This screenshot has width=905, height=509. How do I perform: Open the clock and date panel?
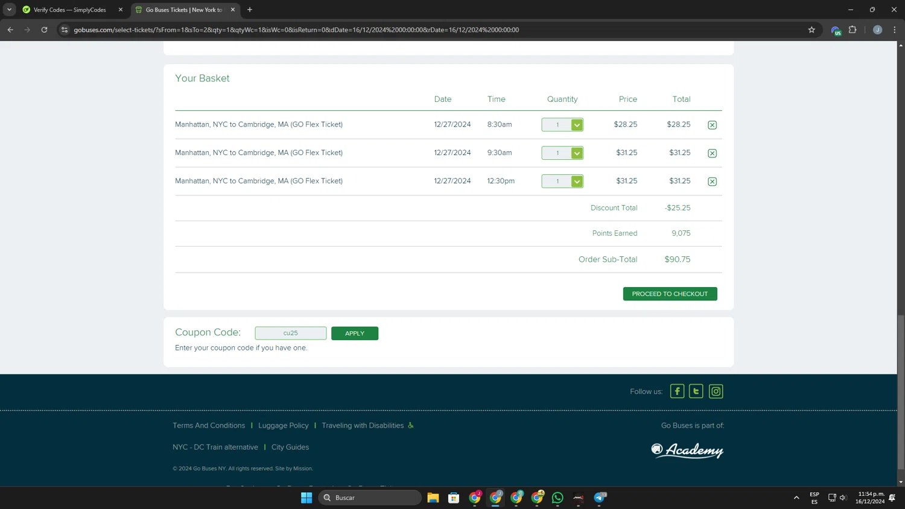(x=870, y=498)
